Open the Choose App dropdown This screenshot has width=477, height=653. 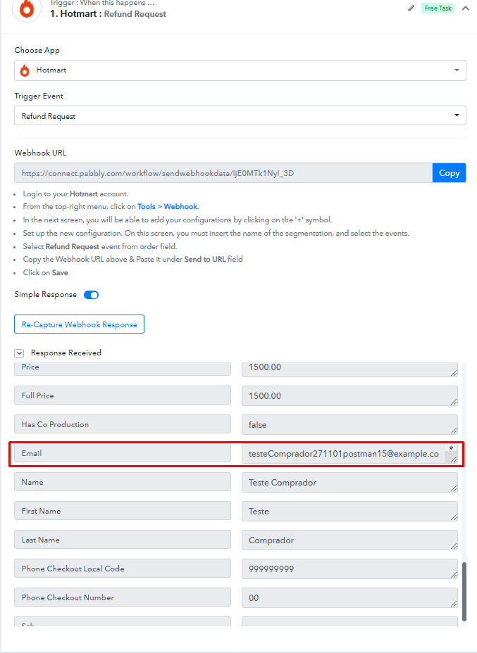tap(240, 70)
